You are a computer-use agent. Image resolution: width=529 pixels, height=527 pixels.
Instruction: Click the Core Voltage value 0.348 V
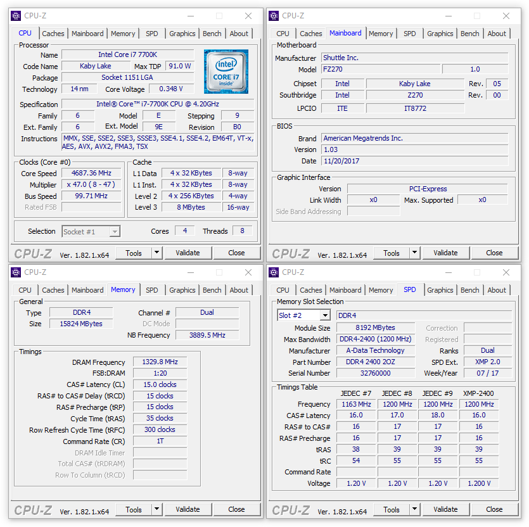(172, 89)
